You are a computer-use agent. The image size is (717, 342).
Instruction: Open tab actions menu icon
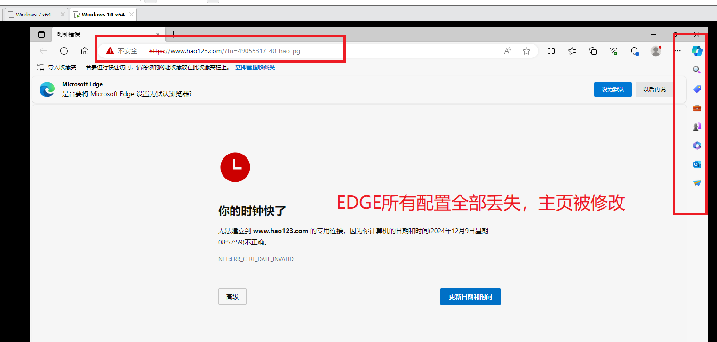click(41, 34)
